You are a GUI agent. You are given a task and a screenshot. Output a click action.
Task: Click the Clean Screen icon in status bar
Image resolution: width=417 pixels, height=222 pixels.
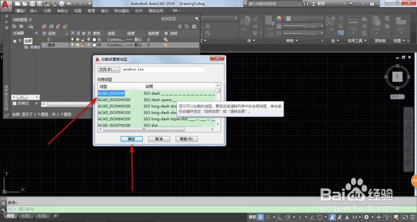coord(405,217)
